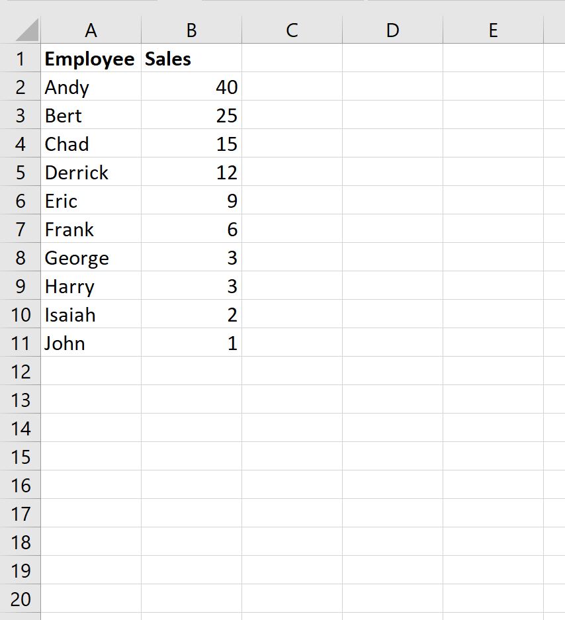Viewport: 565px width, 620px height.
Task: Select row 6 header for Eric
Action: (20, 200)
